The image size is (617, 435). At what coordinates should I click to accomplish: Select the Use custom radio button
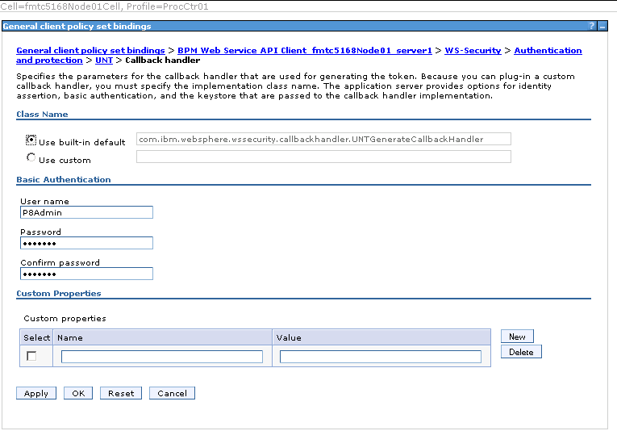pyautogui.click(x=31, y=157)
